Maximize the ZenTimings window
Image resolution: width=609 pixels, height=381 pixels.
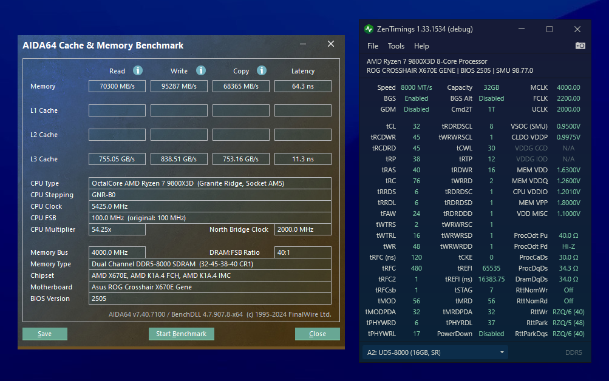pos(549,29)
